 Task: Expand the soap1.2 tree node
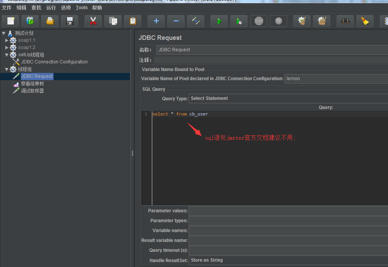pyautogui.click(x=7, y=47)
